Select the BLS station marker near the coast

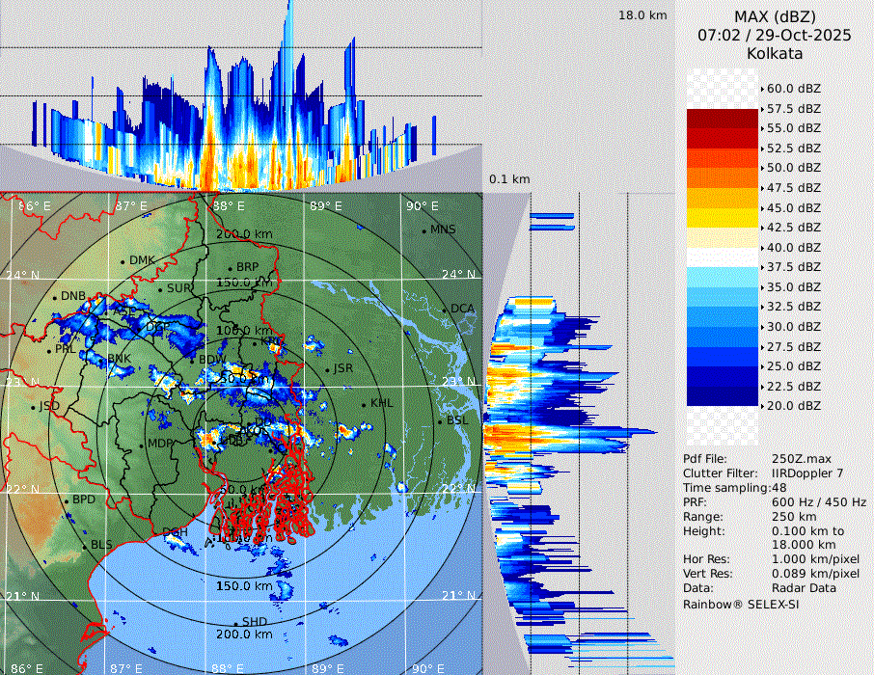pos(85,546)
